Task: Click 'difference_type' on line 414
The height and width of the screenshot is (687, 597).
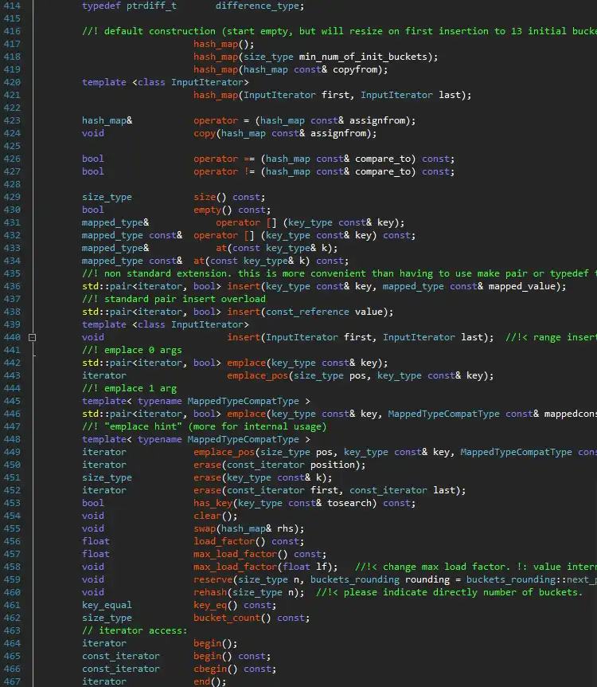Action: 257,6
